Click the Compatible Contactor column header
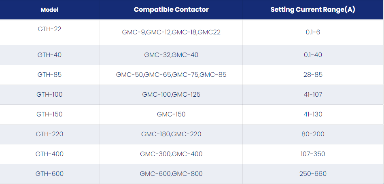 (171, 10)
